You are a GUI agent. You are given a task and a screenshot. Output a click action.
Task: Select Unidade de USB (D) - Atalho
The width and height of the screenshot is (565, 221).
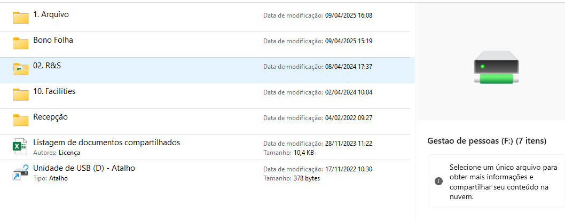point(84,168)
